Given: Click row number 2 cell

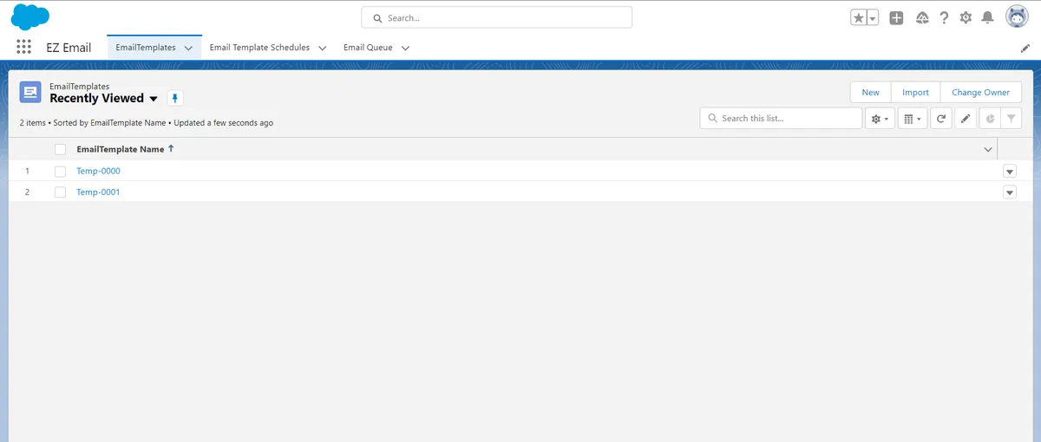Looking at the screenshot, I should [27, 192].
